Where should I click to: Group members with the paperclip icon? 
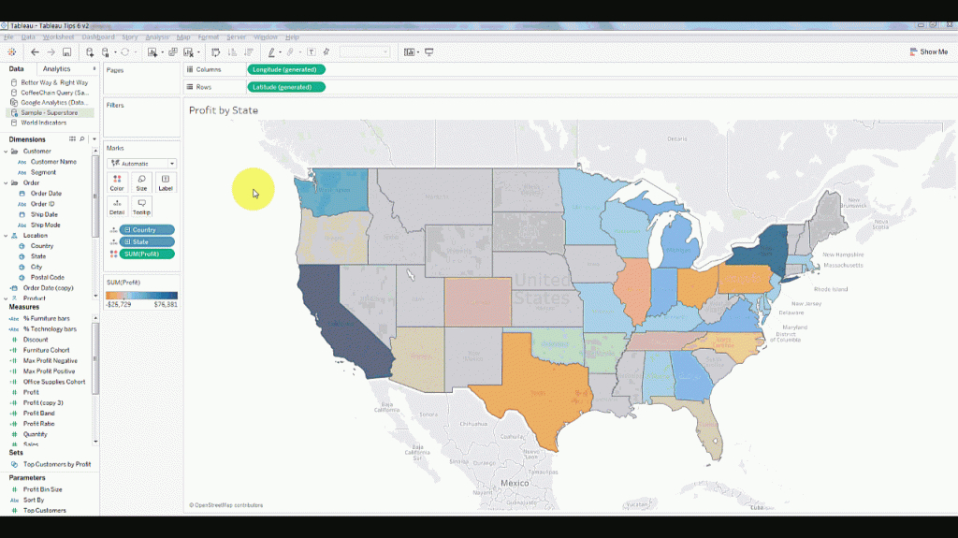click(291, 52)
